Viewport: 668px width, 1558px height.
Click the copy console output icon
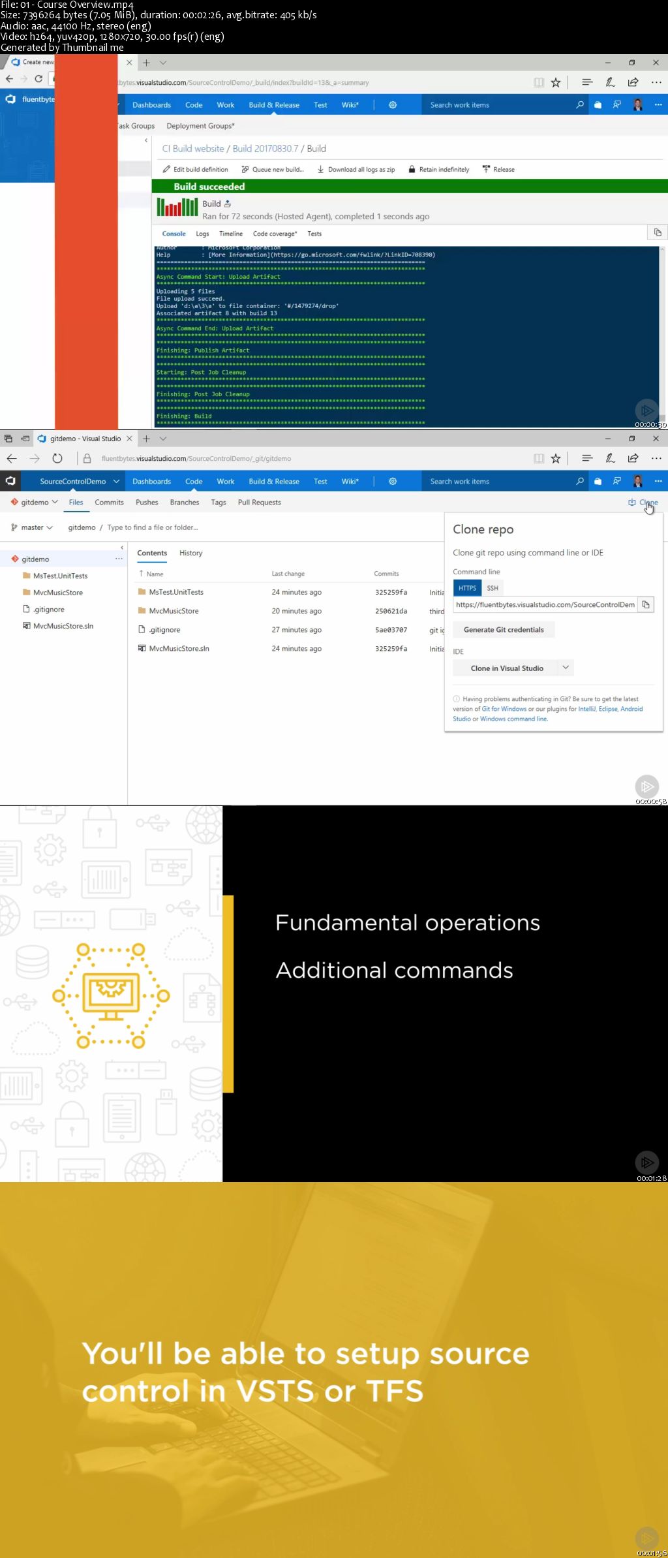coord(657,232)
